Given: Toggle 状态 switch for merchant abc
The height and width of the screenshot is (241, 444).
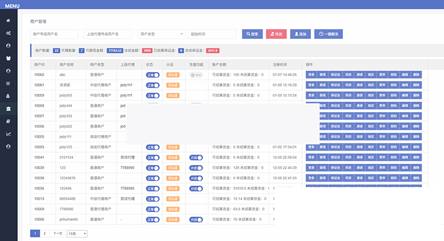Looking at the screenshot, I should click(153, 74).
